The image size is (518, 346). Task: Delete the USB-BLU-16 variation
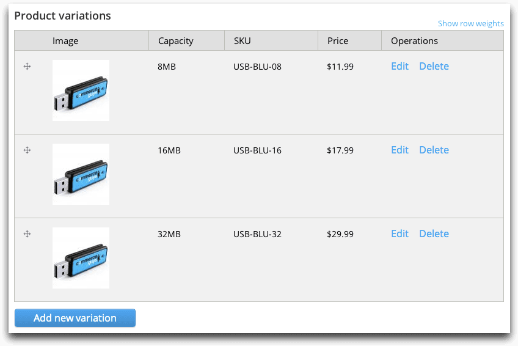tap(434, 150)
